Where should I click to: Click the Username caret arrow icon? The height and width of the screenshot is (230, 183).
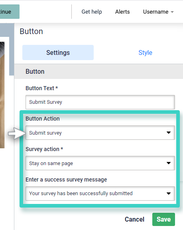click(x=172, y=12)
